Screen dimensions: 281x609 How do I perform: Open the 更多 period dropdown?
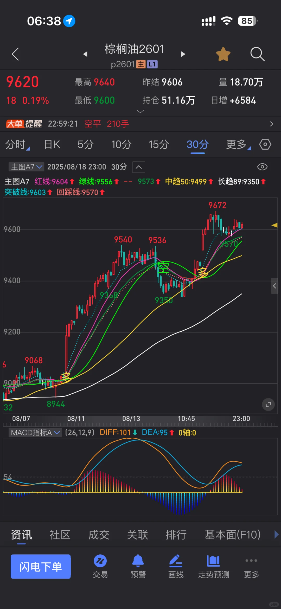point(238,144)
